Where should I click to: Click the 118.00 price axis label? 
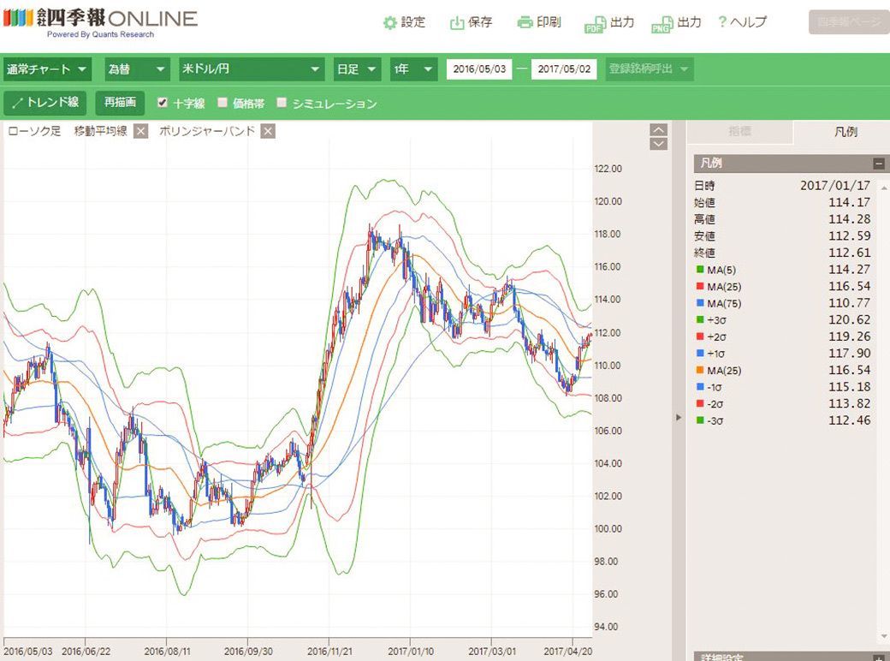click(608, 234)
